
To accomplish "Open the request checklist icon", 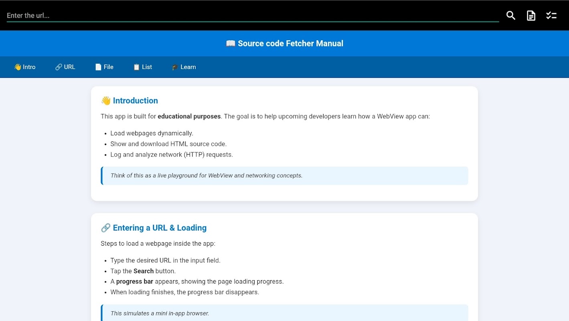I will click(551, 16).
